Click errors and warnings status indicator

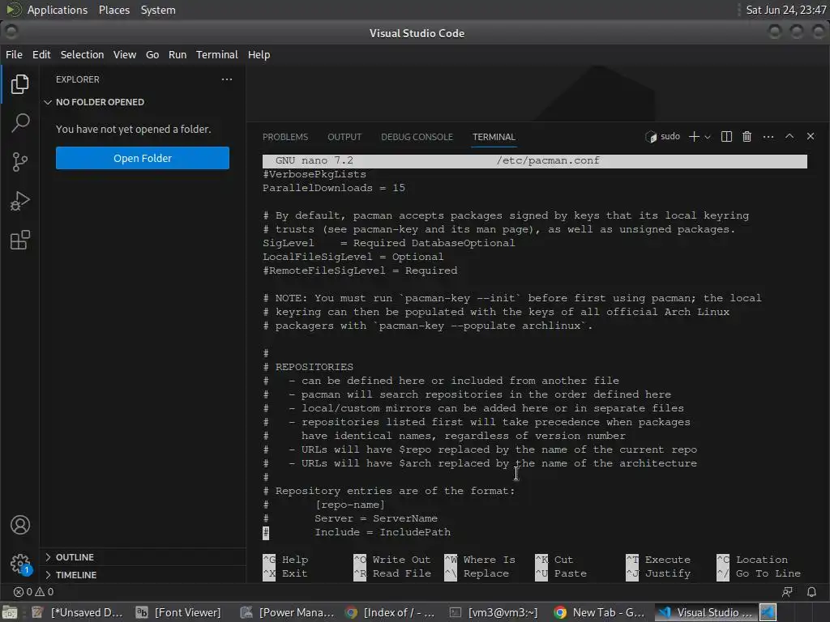(x=33, y=592)
